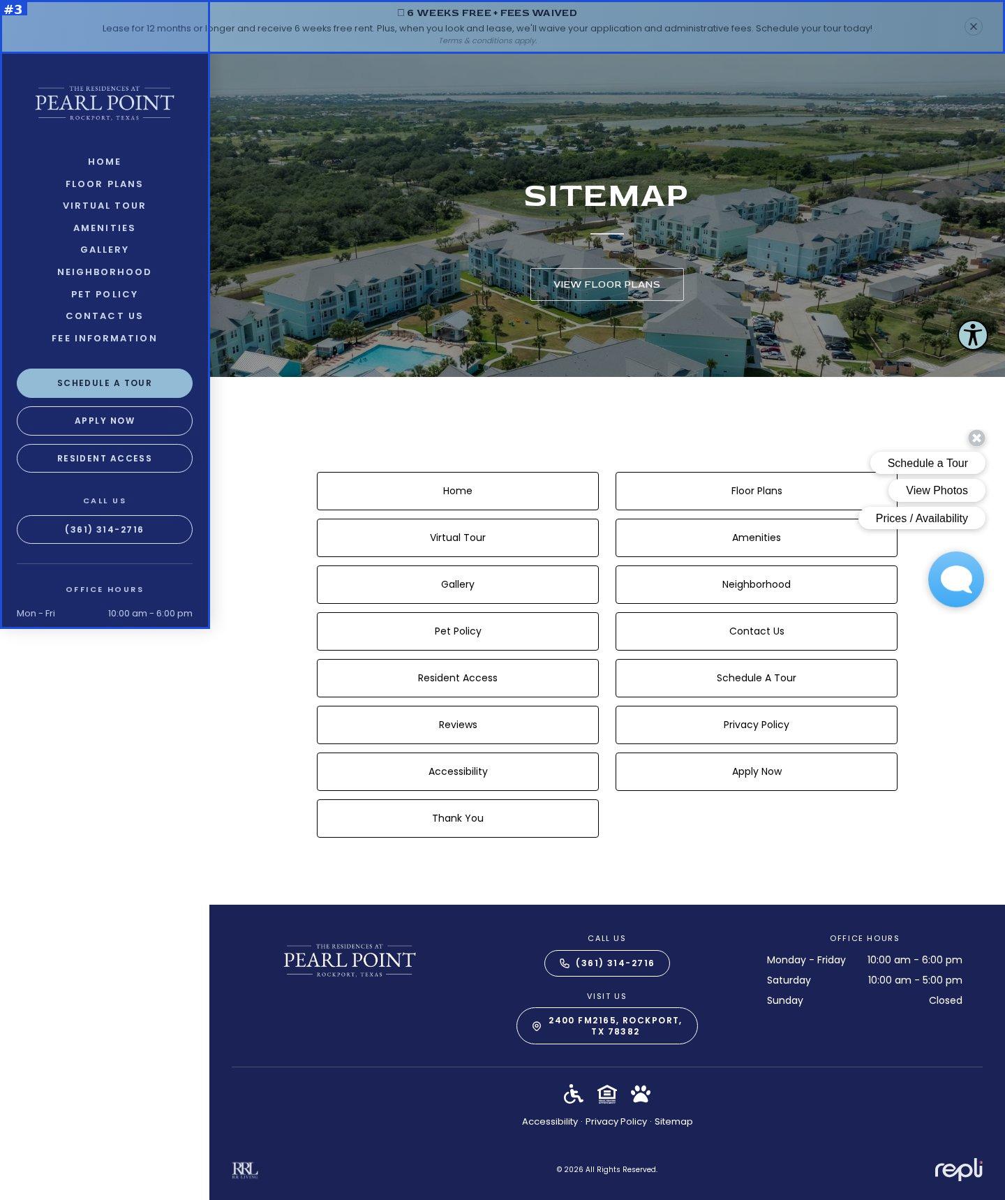Click the Pearl Point logo in sidebar
This screenshot has height=1200, width=1005.
105,103
